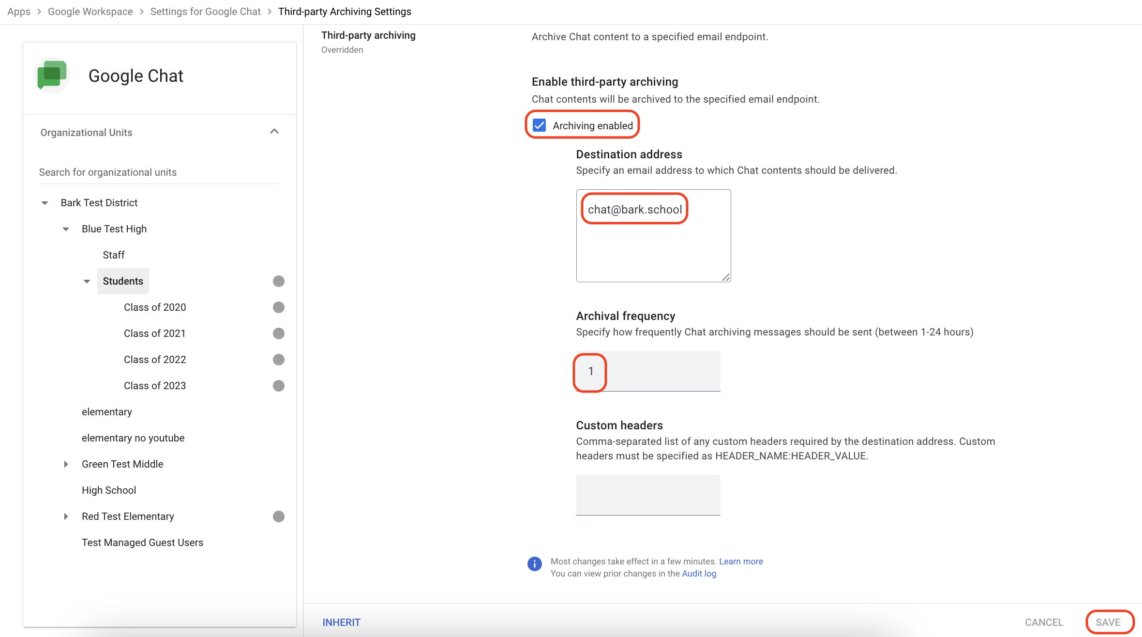Select the Class of 2020 unit
The image size is (1142, 637).
point(155,307)
